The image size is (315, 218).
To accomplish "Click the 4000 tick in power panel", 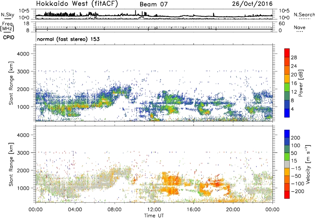I will tap(23, 54).
